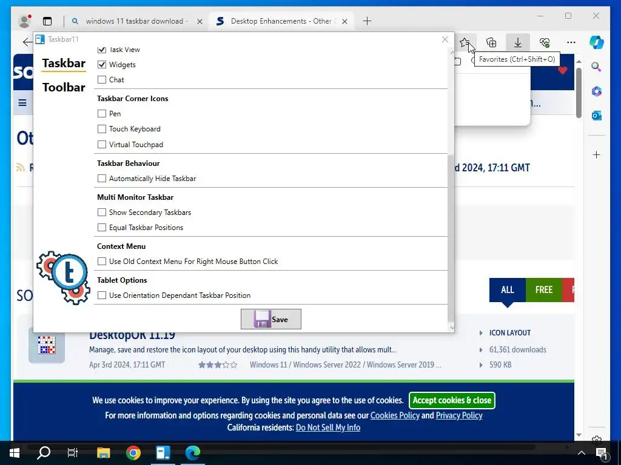Viewport: 621px width, 465px height.
Task: Check Use Orientation Dependant Taskbar Position
Action: click(x=102, y=295)
